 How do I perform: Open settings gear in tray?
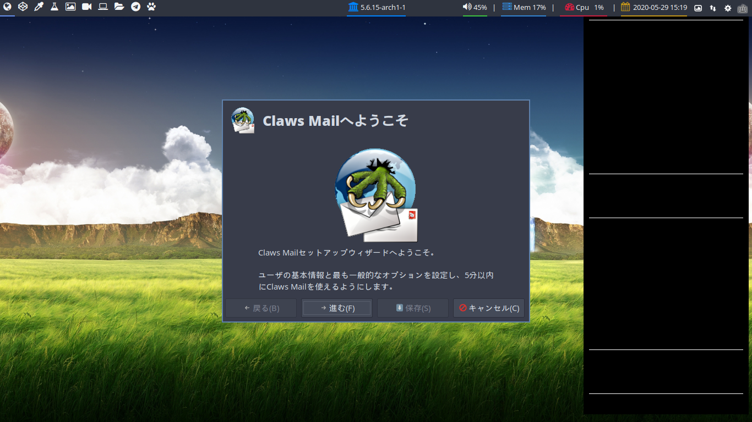(x=728, y=8)
